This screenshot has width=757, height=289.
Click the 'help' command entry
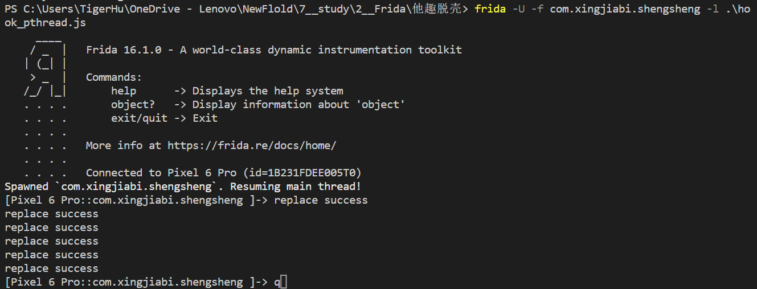pos(124,91)
